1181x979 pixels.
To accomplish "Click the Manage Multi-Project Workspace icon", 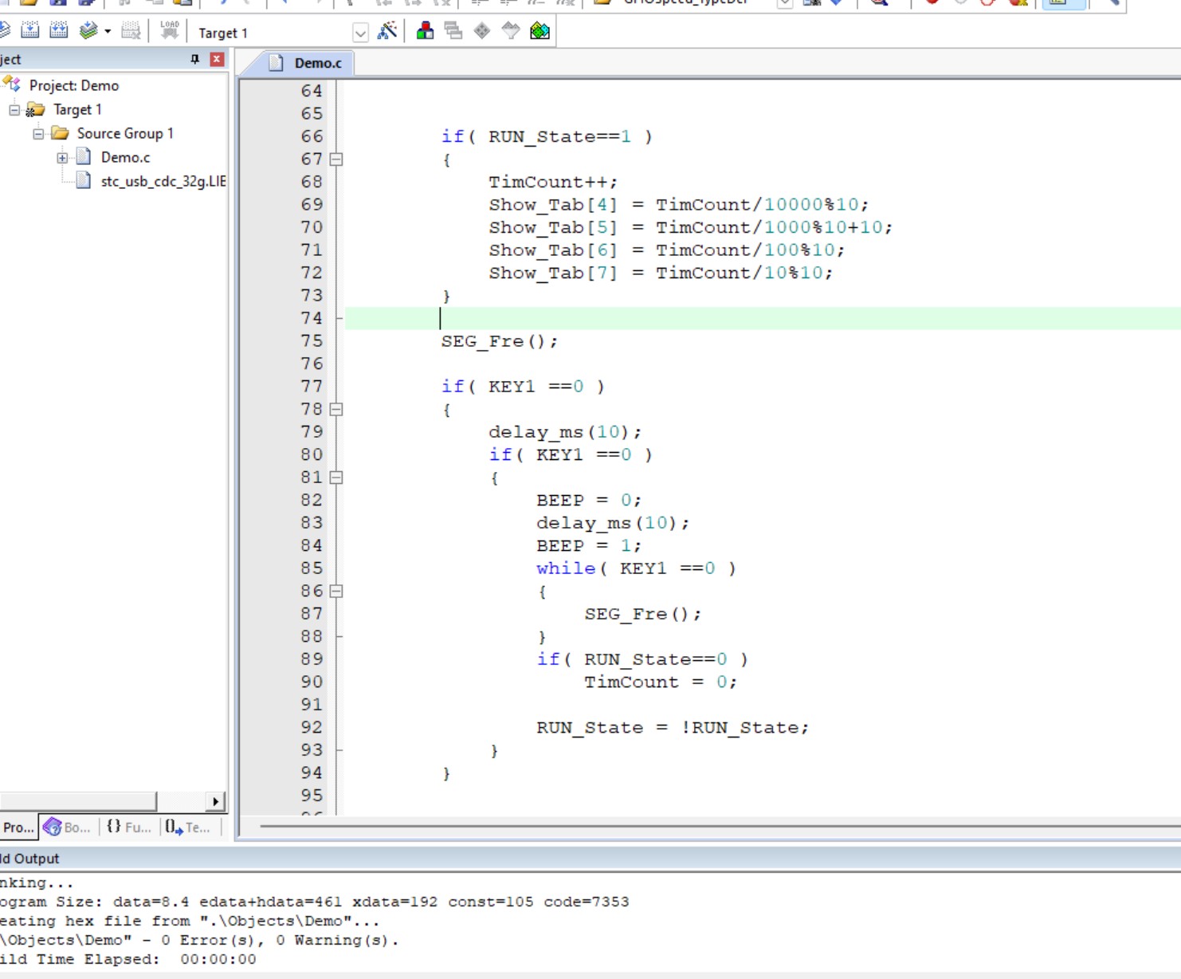I will pos(453,31).
